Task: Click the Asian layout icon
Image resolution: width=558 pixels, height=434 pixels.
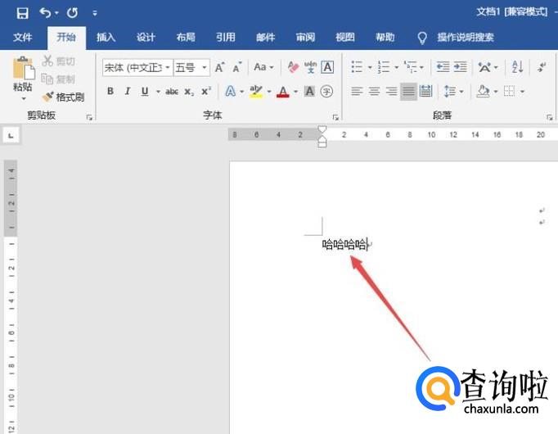Action: pyautogui.click(x=484, y=67)
